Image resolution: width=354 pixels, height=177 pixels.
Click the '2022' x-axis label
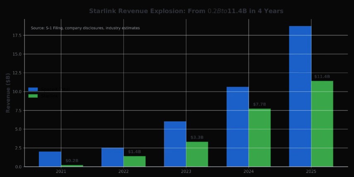[123, 171]
